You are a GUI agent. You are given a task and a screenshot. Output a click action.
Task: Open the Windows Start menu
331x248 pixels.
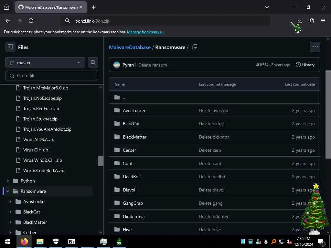pyautogui.click(x=8, y=242)
